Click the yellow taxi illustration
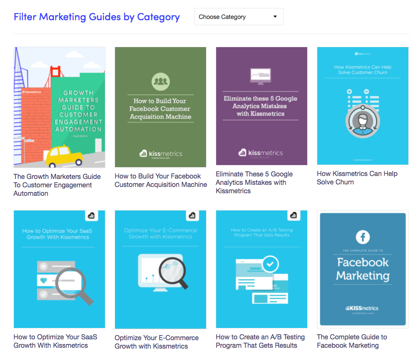 click(64, 156)
